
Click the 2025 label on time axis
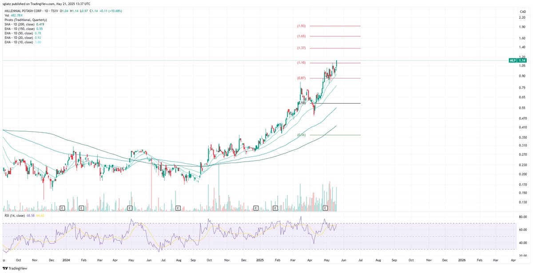[x=260, y=261]
